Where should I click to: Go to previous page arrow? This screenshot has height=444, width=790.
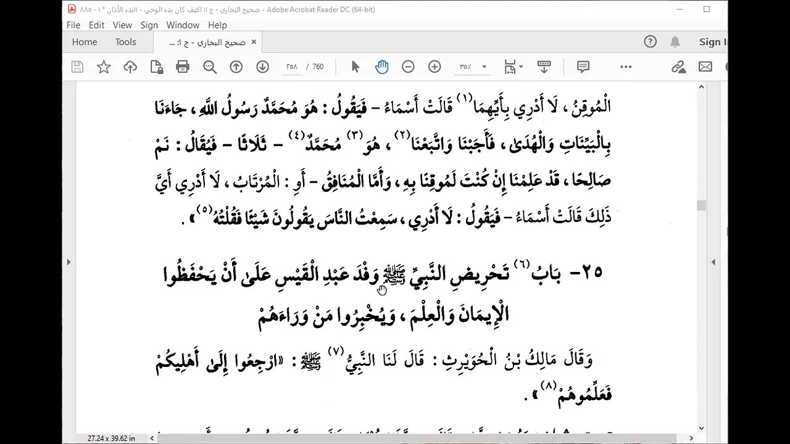click(x=236, y=67)
